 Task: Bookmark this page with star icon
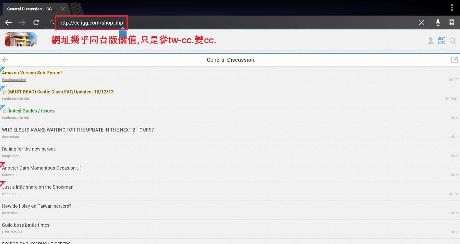coord(452,22)
